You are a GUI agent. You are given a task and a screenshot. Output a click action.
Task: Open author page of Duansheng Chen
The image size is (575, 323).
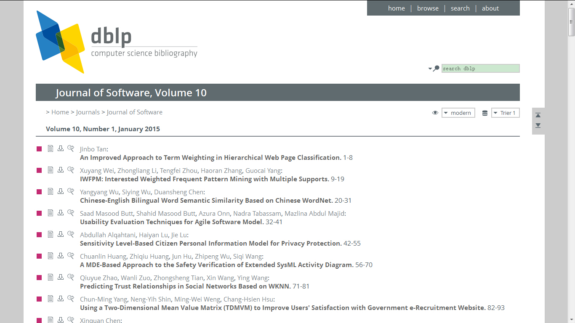point(178,192)
